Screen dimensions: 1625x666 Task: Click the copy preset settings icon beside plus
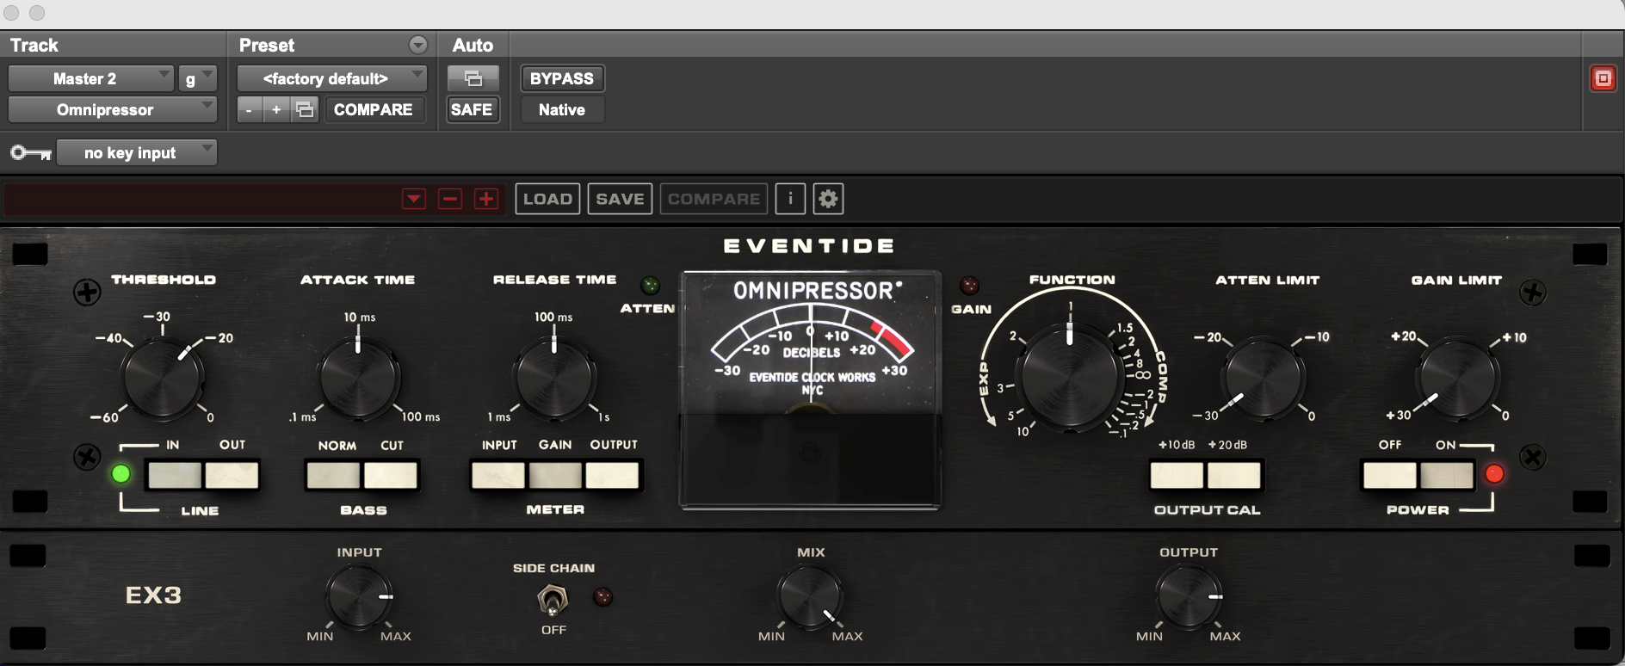point(305,109)
